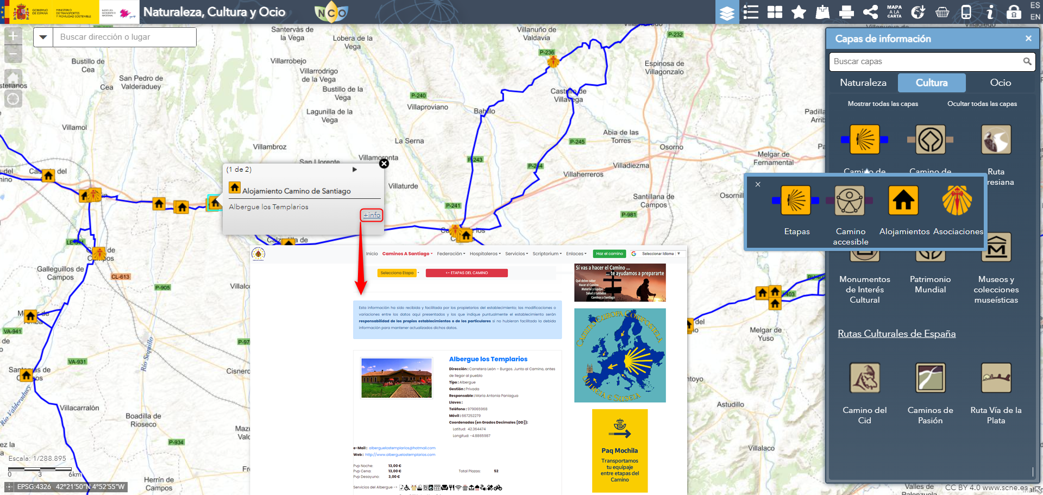
Task: Close the sublayer popup with X
Action: [x=758, y=184]
